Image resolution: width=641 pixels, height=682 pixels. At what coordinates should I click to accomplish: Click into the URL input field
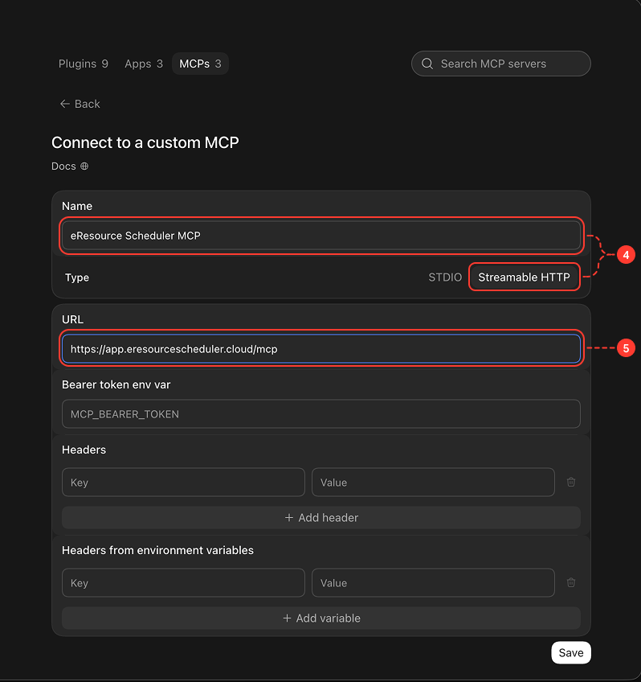point(321,349)
